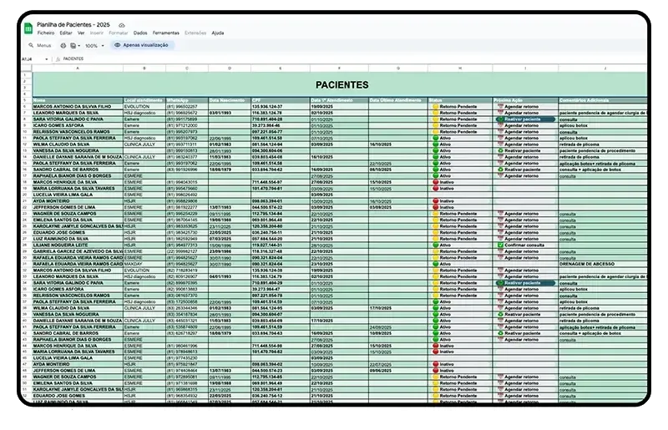Click recycle icon of Reativar paciente row 16
The image size is (668, 430).
pos(500,169)
